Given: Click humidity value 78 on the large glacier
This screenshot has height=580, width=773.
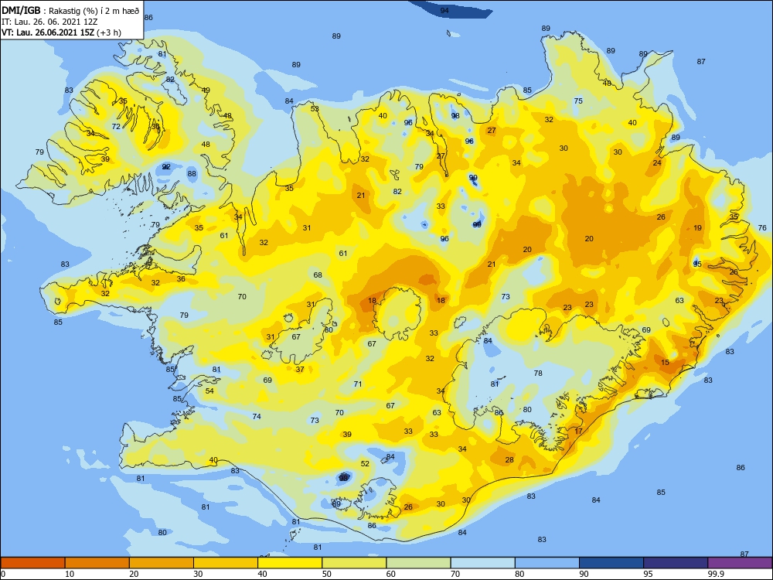Looking at the screenshot, I should click(538, 373).
